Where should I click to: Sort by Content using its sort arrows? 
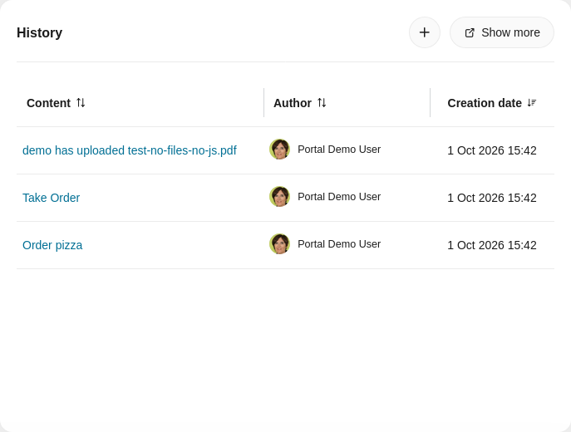pyautogui.click(x=81, y=103)
